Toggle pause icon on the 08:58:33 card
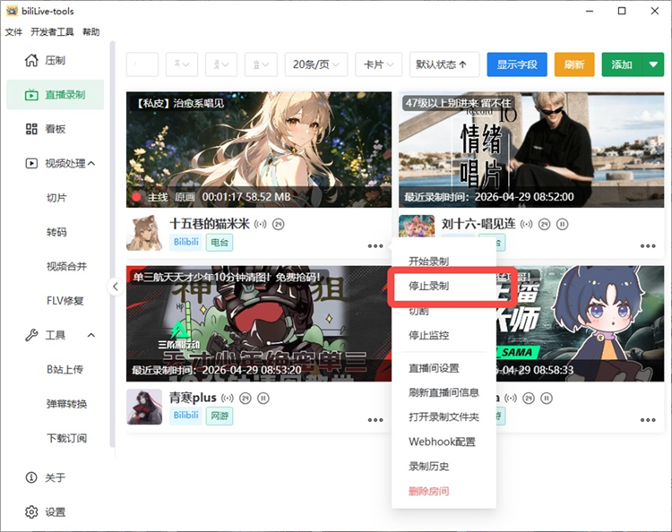The width and height of the screenshot is (672, 532). pos(547,398)
